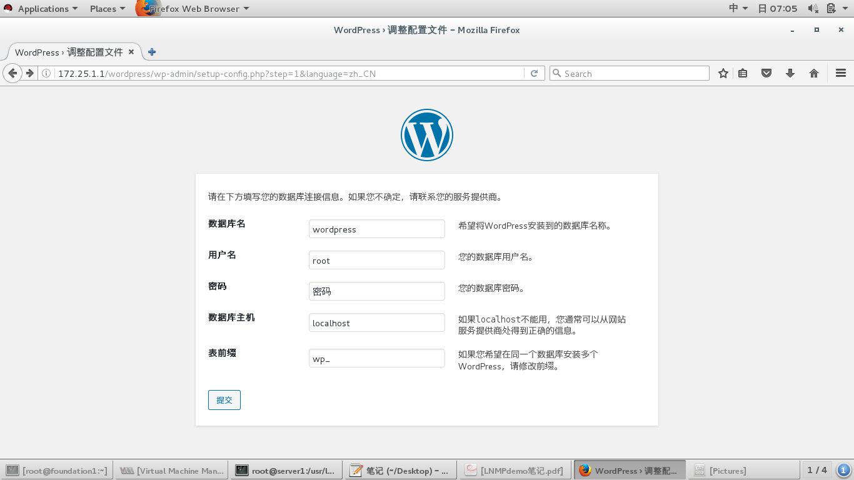Click the blue notification badge in taskbar
This screenshot has width=854, height=480.
(x=843, y=470)
